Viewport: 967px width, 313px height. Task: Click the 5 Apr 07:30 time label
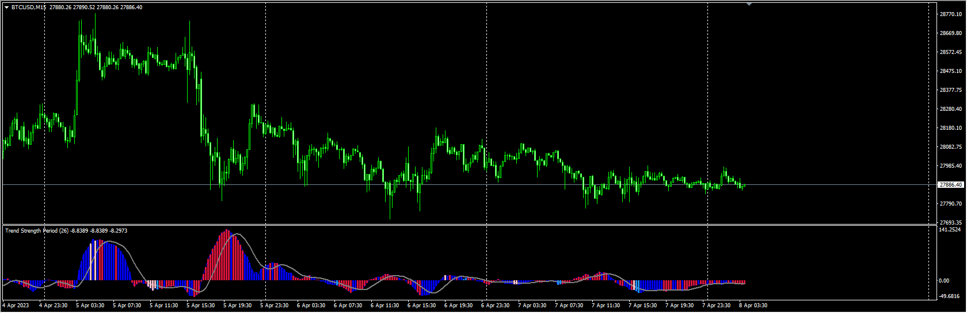click(127, 306)
